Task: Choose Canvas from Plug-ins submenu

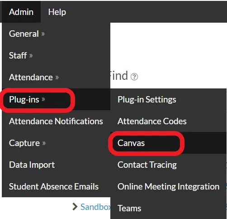Action: (x=168, y=143)
